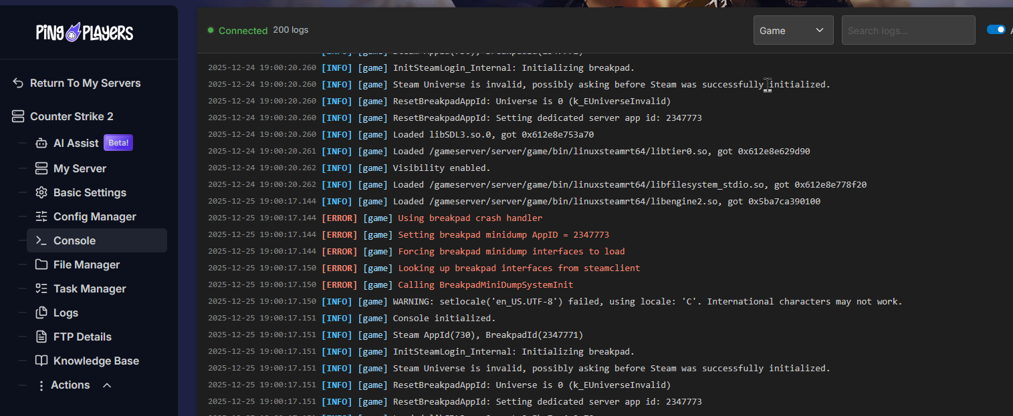Click the File Manager folder icon

[41, 264]
